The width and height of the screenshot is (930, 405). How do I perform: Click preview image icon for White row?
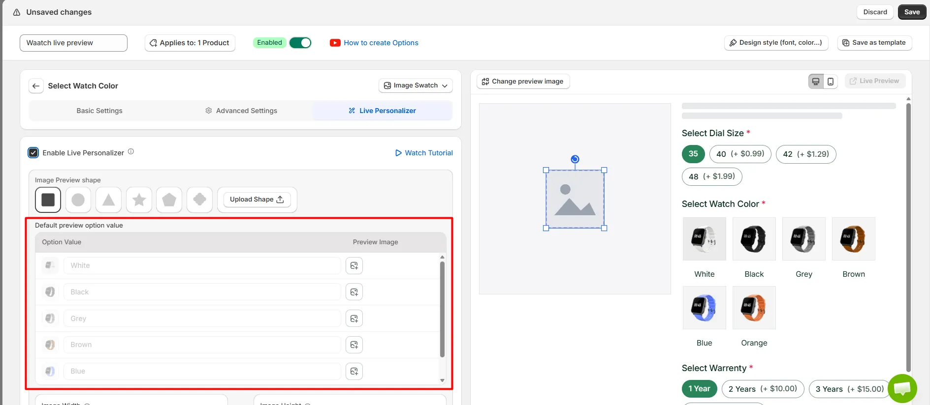point(354,266)
